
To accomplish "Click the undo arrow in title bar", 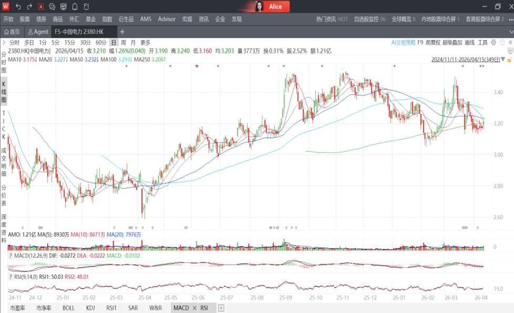I will pyautogui.click(x=18, y=7).
